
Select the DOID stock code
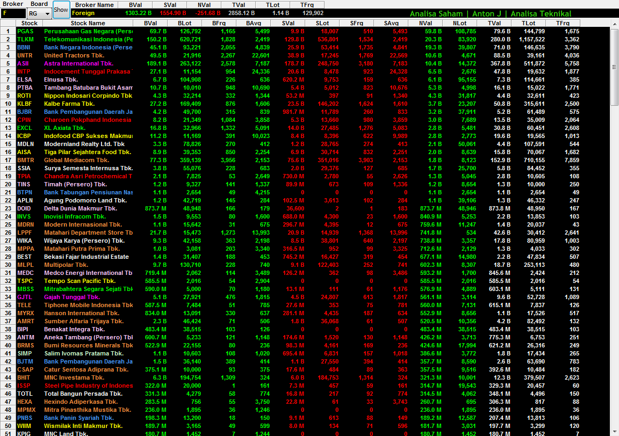[x=24, y=208]
